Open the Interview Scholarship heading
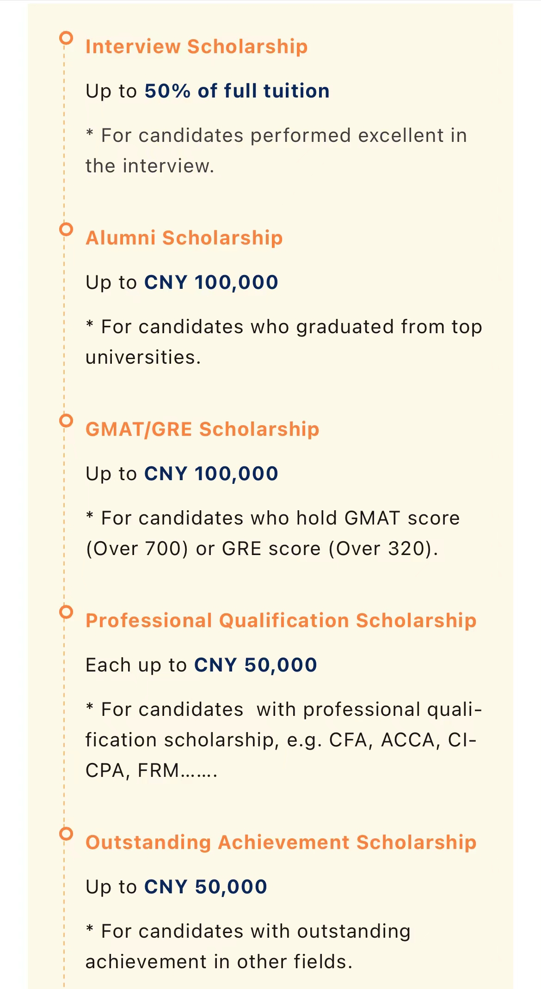541x989 pixels. coord(197,47)
